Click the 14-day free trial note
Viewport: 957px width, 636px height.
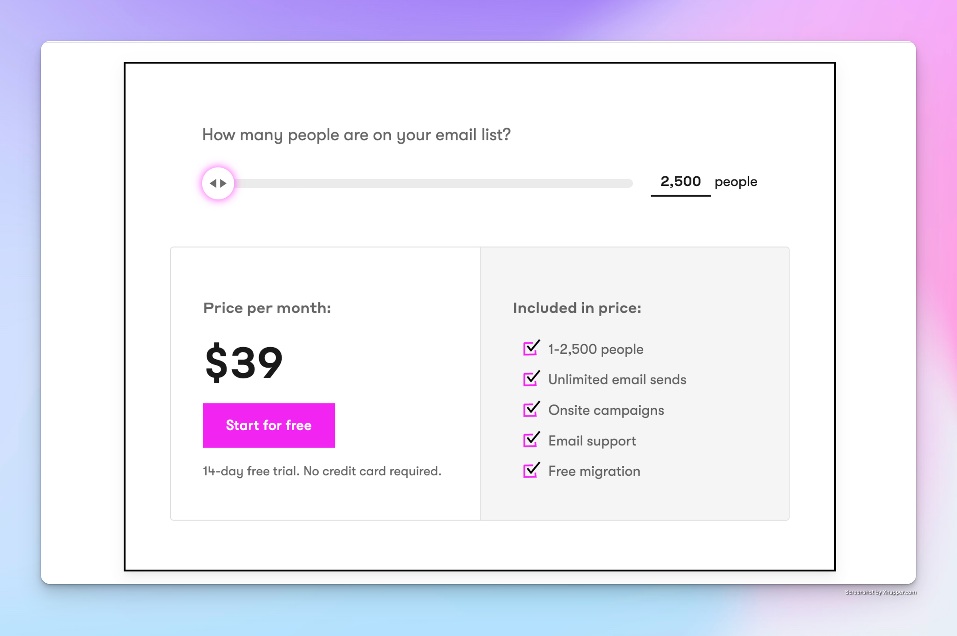point(322,471)
